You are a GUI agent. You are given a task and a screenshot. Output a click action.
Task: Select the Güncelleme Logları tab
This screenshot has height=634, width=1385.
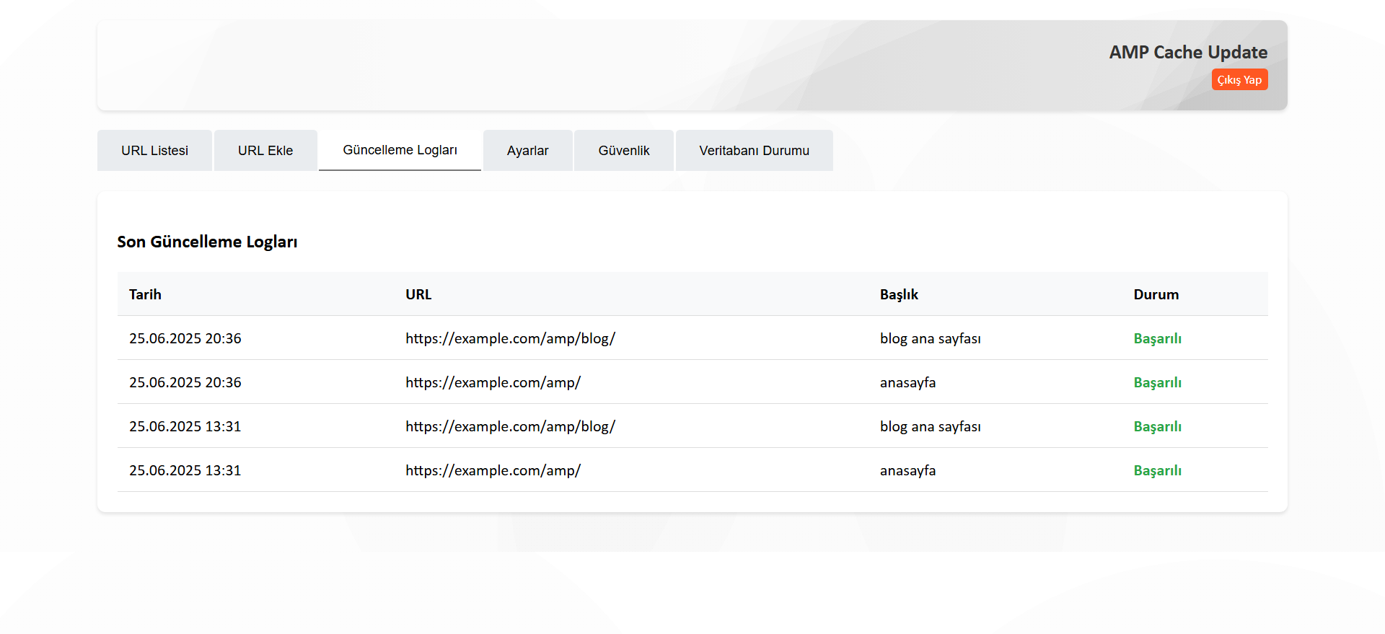tap(400, 150)
